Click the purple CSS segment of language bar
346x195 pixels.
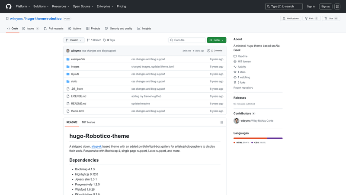pos(275,138)
